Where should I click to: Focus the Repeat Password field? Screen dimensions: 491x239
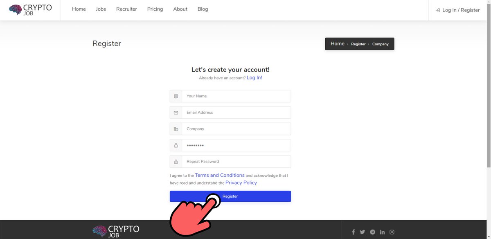click(x=236, y=162)
